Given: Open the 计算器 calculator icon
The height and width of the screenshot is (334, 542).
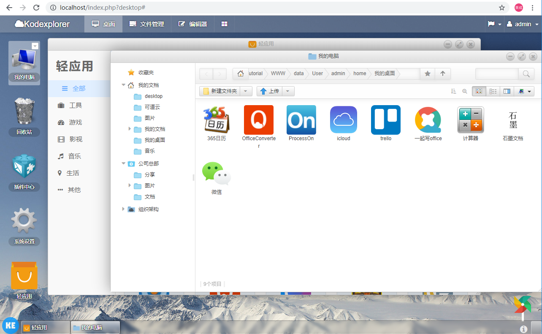Looking at the screenshot, I should [x=470, y=120].
